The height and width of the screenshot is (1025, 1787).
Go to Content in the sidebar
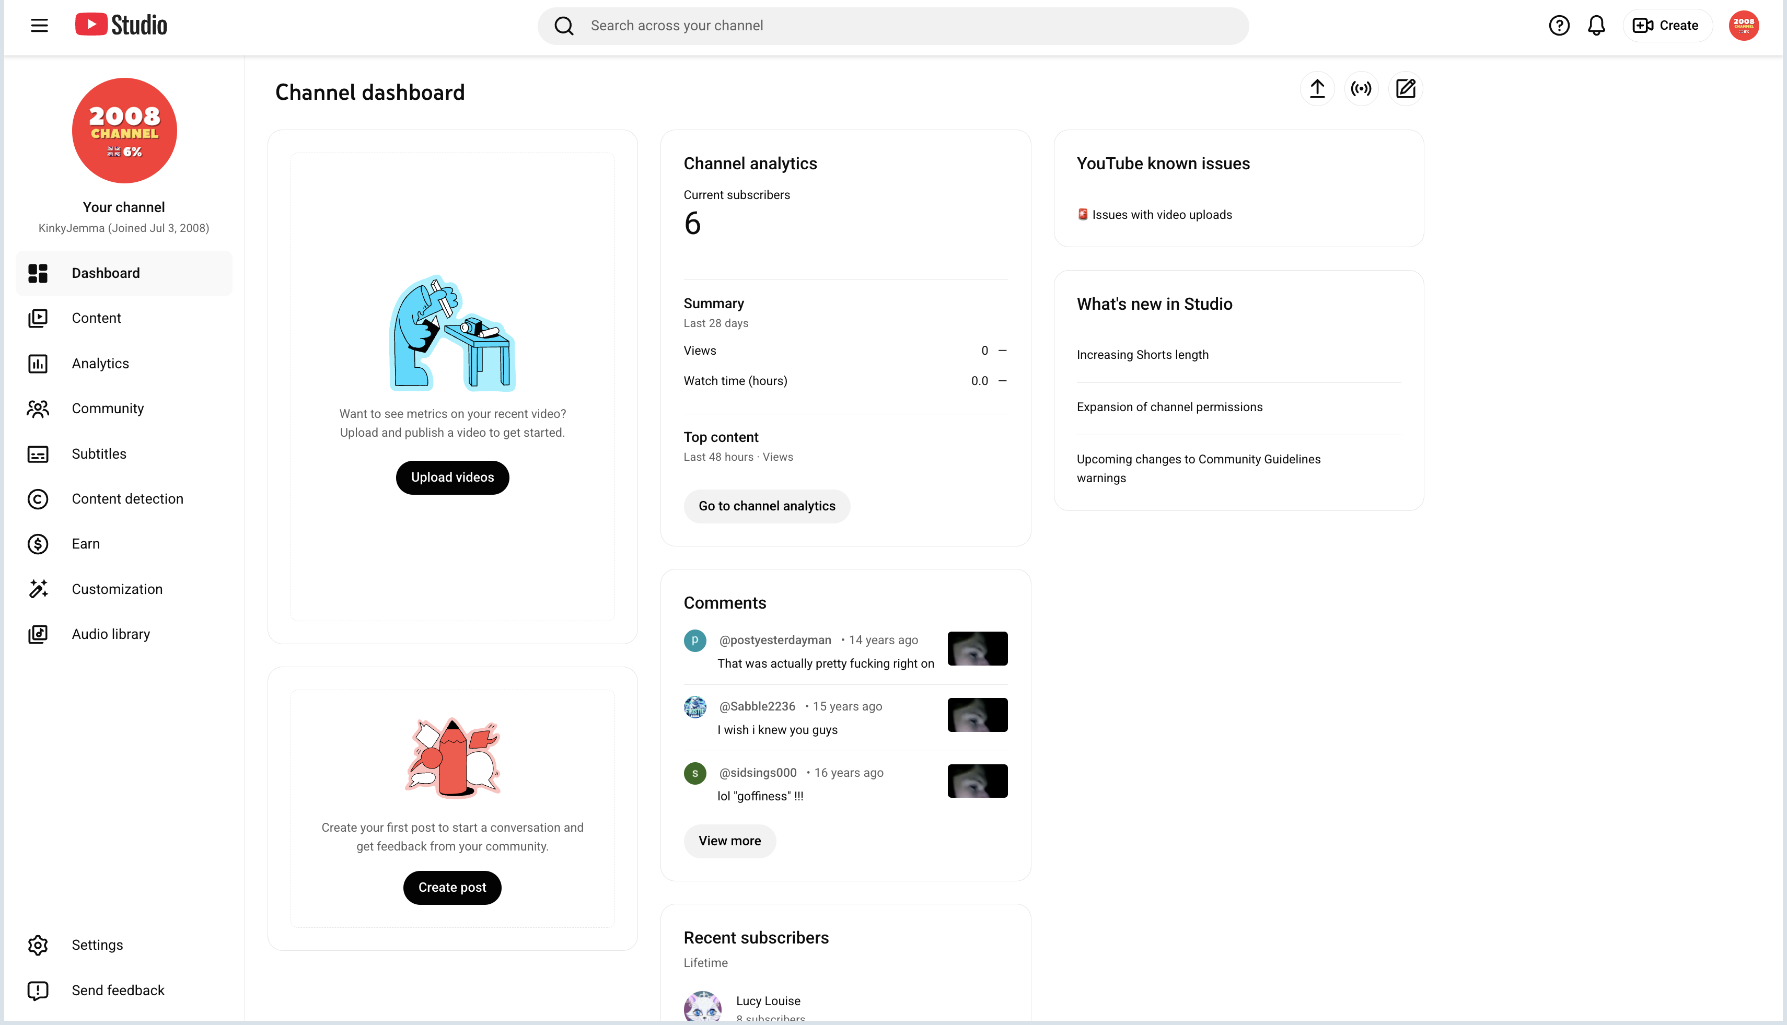[124, 318]
